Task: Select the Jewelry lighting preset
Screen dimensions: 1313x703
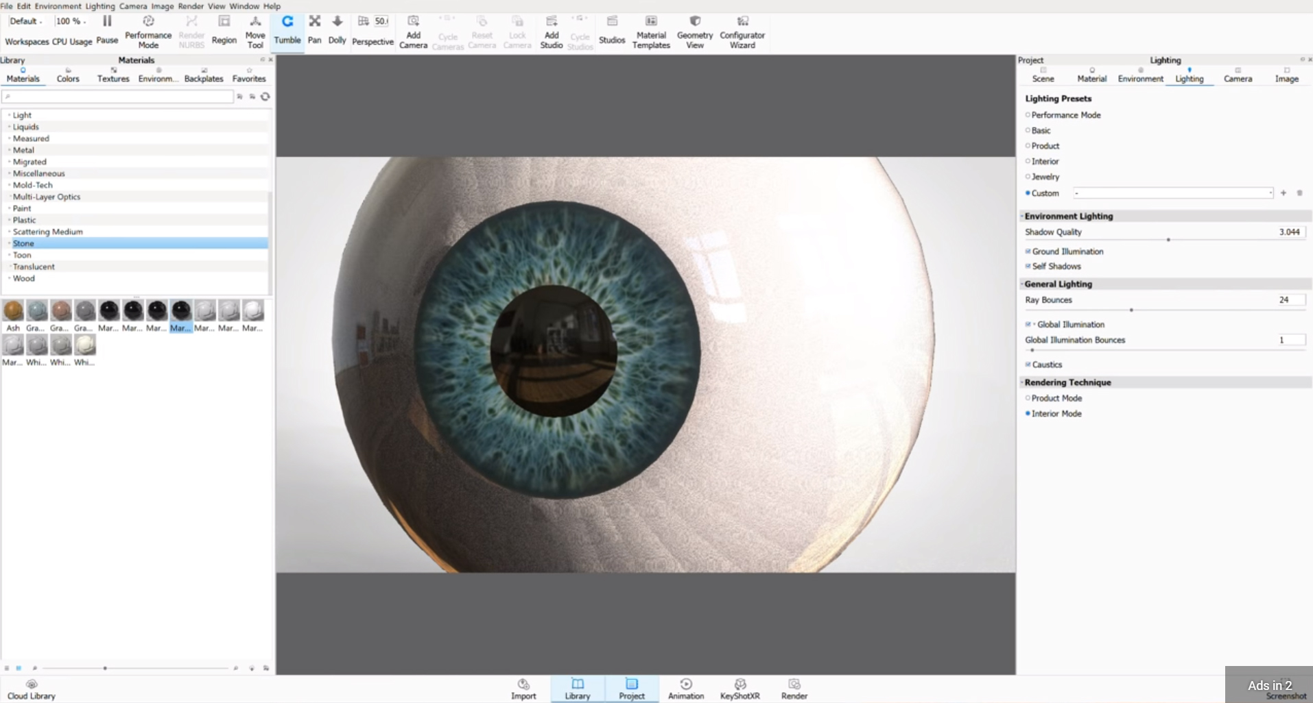Action: point(1028,177)
